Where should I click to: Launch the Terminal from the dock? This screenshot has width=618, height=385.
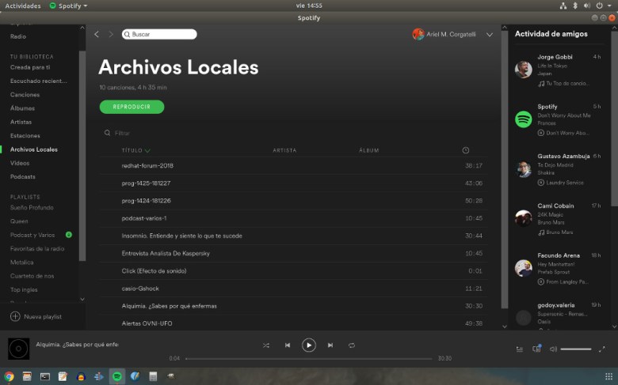(x=45, y=376)
